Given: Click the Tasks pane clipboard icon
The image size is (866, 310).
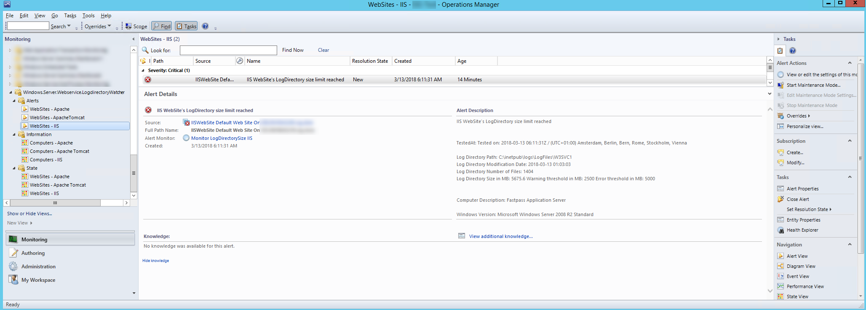Looking at the screenshot, I should [780, 51].
